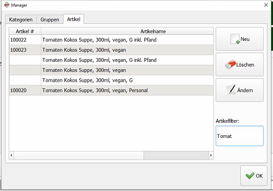Click the right scroll arrow

coord(211,155)
